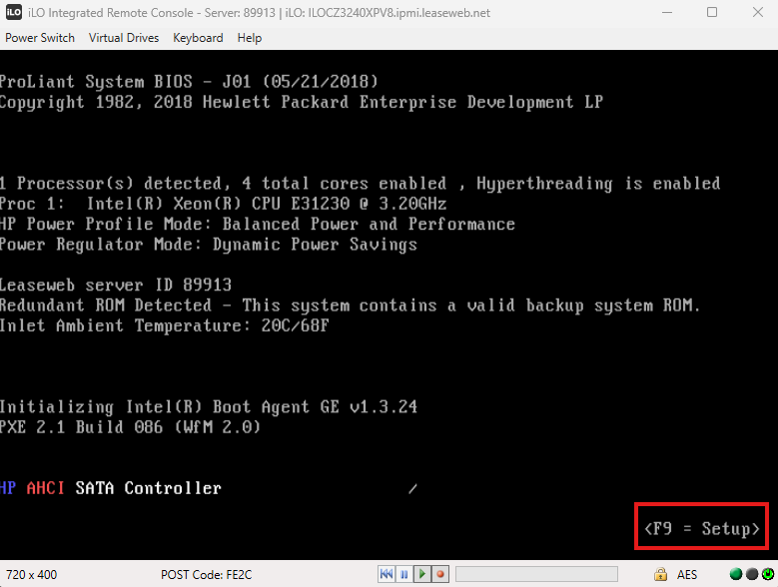This screenshot has height=587, width=778.
Task: Open the Virtual Drives menu
Action: point(124,38)
